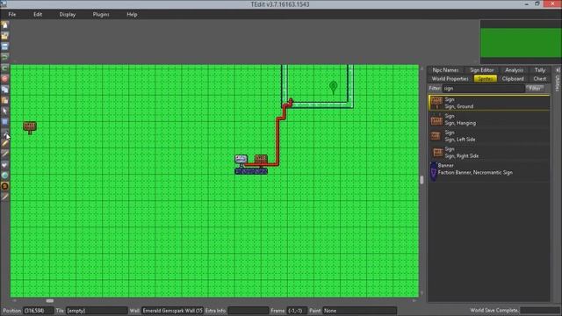Open the Plugins menu
This screenshot has height=316, width=562.
coord(101,14)
